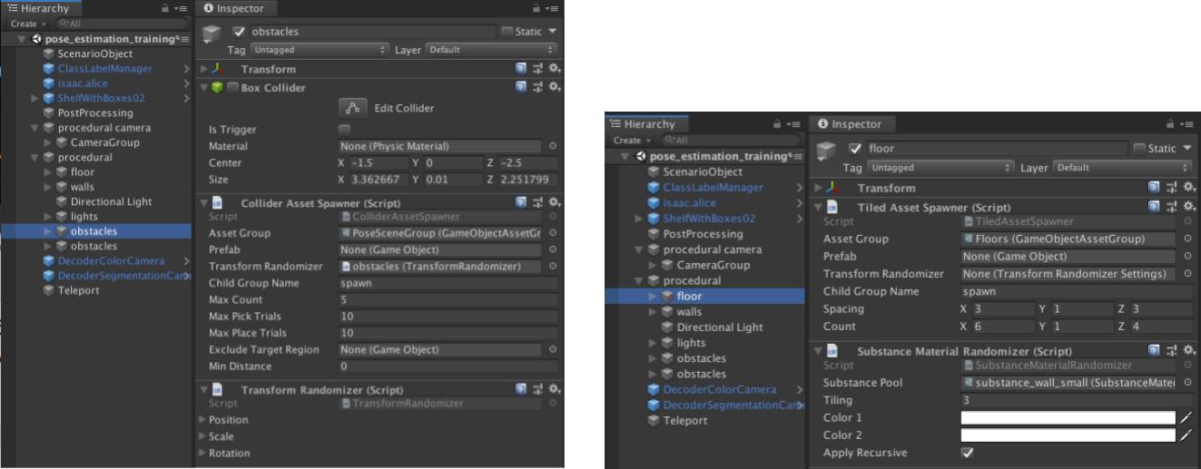1201x469 pixels.
Task: Click object picker circle for Substance Pool
Action: 1188,384
